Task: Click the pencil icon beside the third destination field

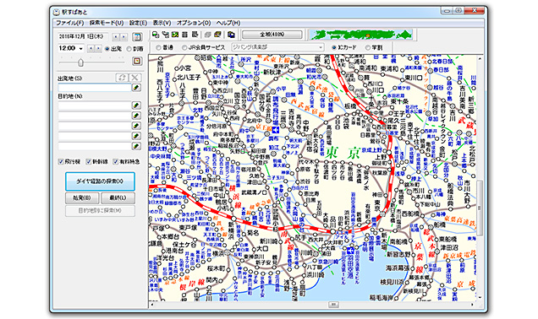Action: click(136, 126)
